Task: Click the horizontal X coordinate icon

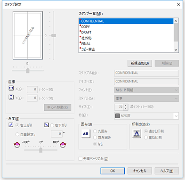Action: (x=11, y=88)
